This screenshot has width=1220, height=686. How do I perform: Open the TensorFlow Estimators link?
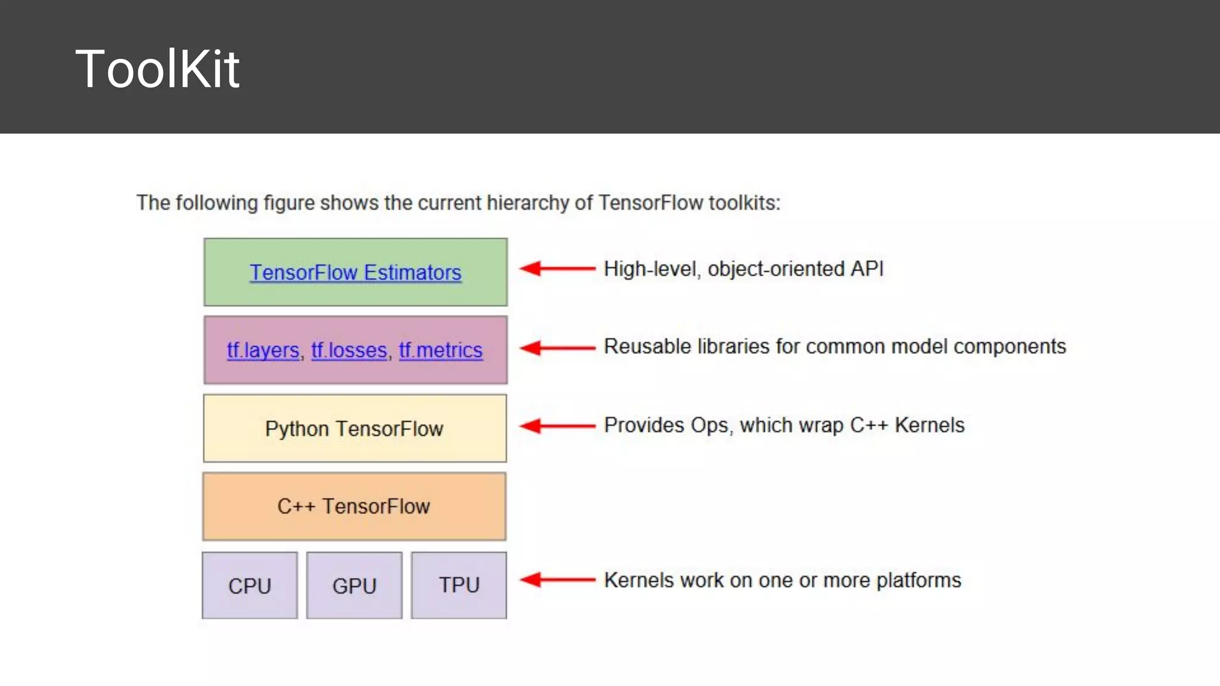pos(355,273)
